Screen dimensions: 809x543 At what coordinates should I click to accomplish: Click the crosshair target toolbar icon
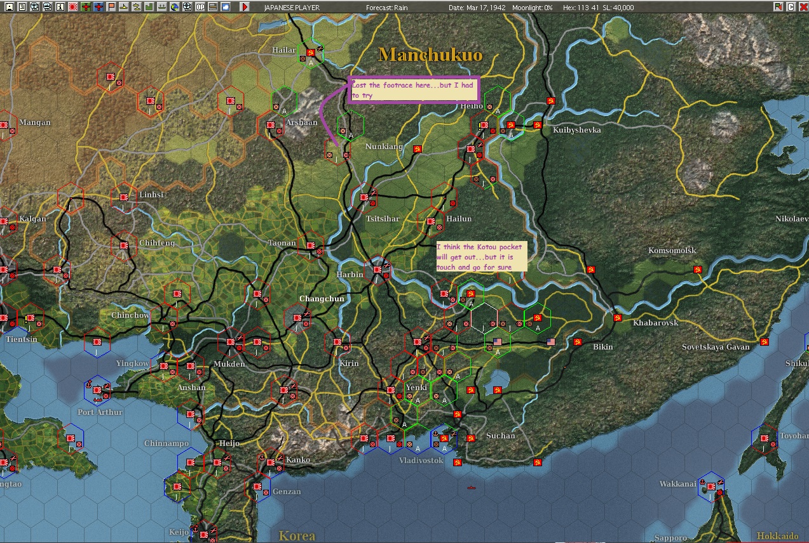click(x=187, y=7)
